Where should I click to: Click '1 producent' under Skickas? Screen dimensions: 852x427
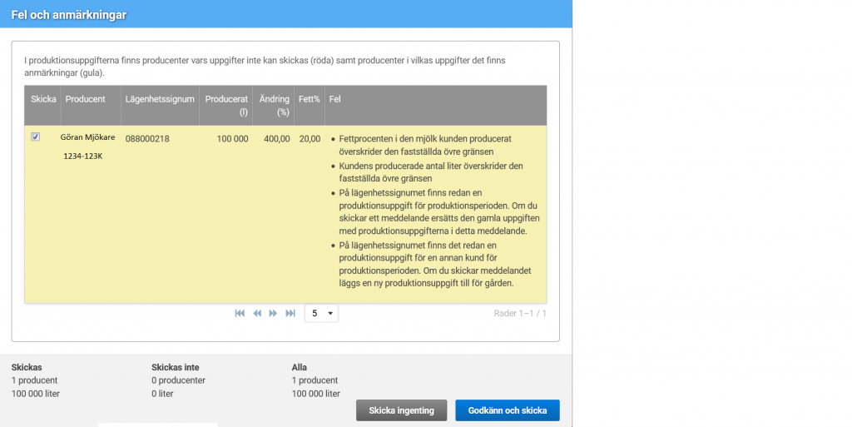pos(34,380)
